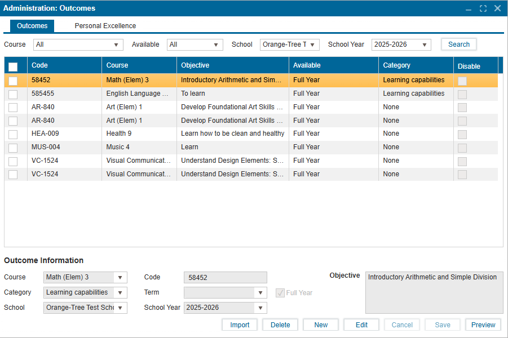Tick the checkbox for MUS-004 row
The height and width of the screenshot is (338, 508).
pyautogui.click(x=13, y=148)
